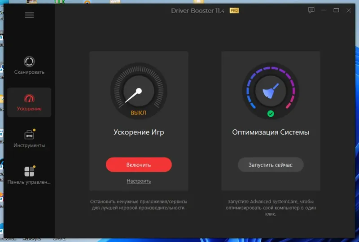The height and width of the screenshot is (242, 359).
Task: Click the Driver Booster 11.4 title
Action: 197,10
